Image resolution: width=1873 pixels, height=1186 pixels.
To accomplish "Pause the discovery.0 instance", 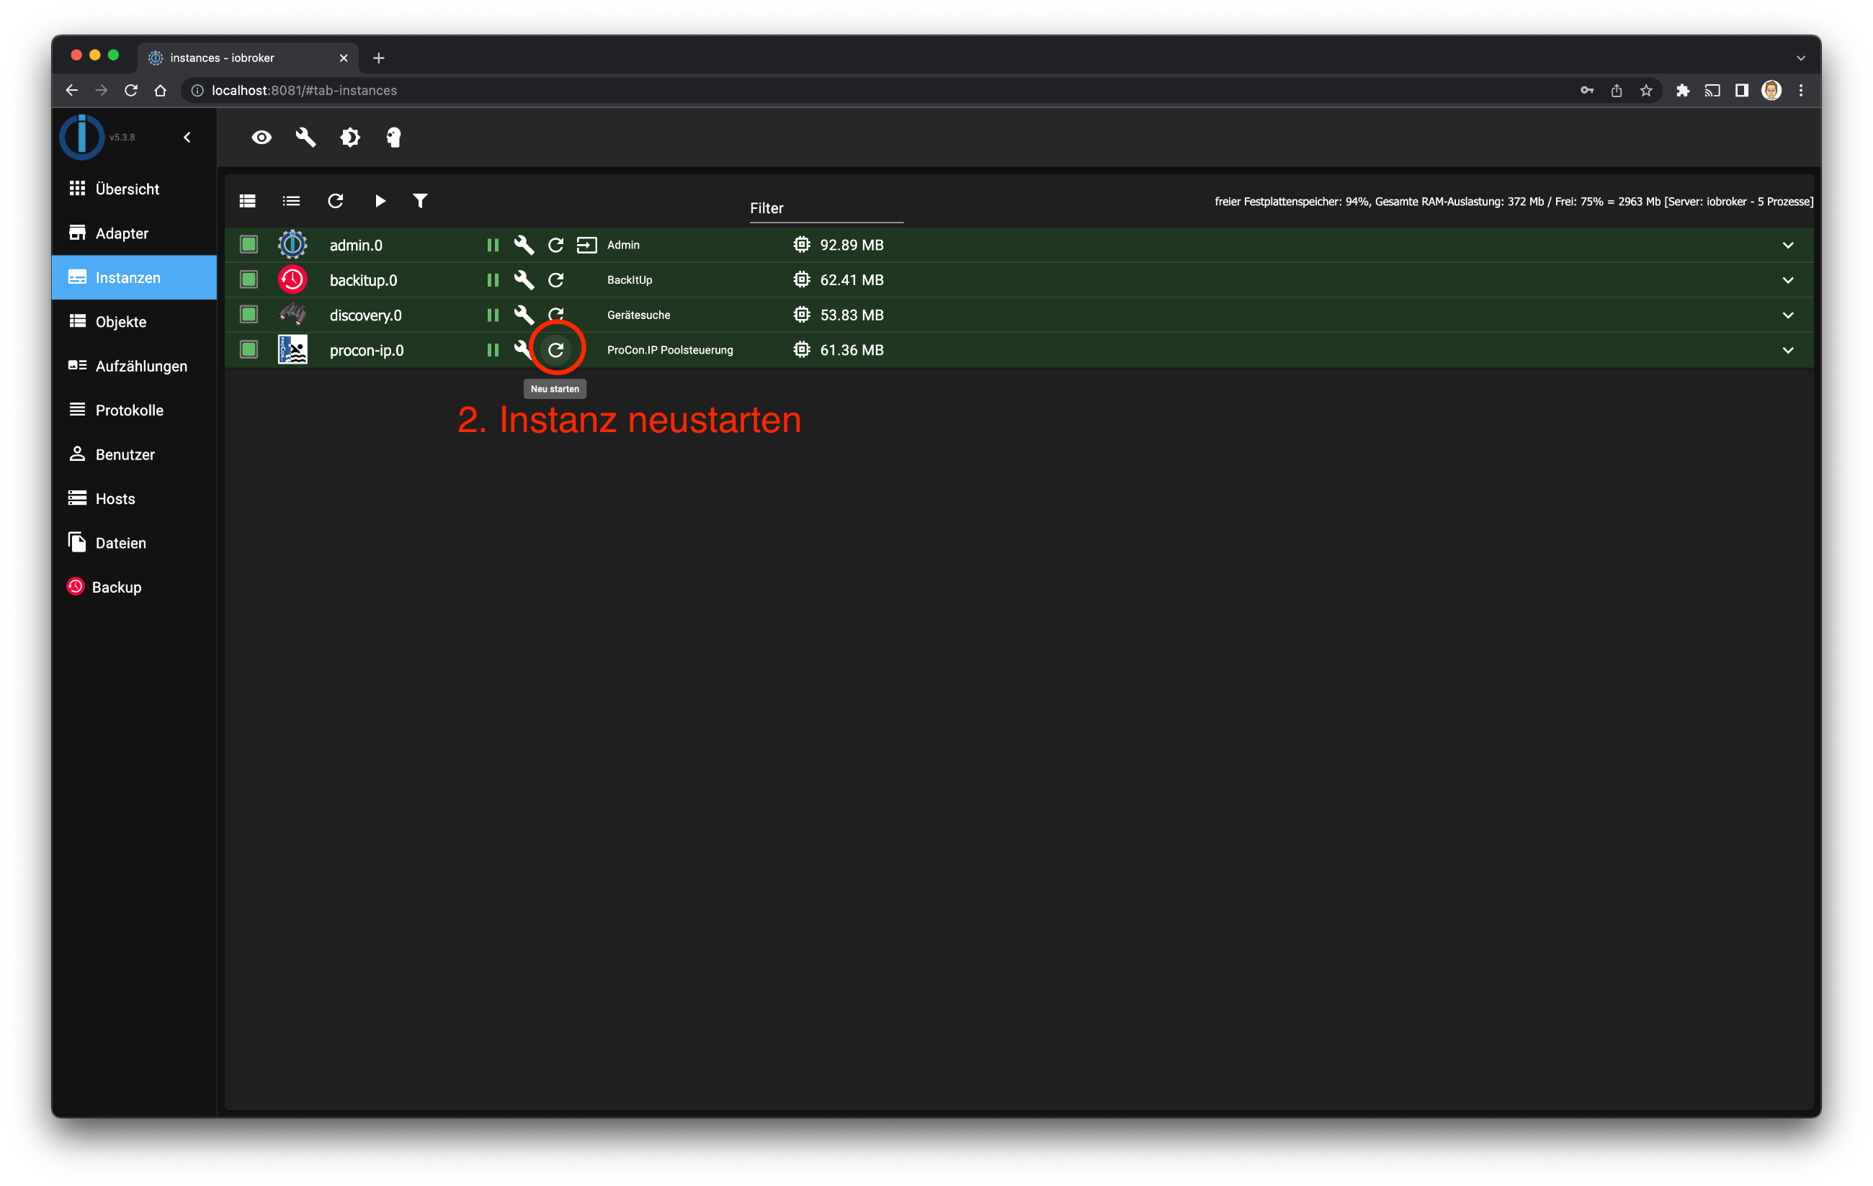I will pos(492,315).
